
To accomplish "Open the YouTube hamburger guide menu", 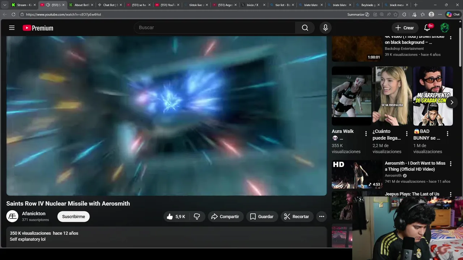I will point(12,28).
